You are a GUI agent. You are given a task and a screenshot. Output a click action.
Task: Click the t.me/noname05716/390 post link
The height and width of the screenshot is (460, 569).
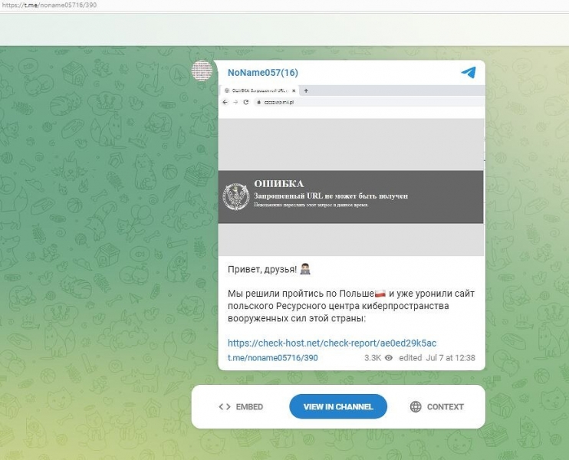point(272,357)
